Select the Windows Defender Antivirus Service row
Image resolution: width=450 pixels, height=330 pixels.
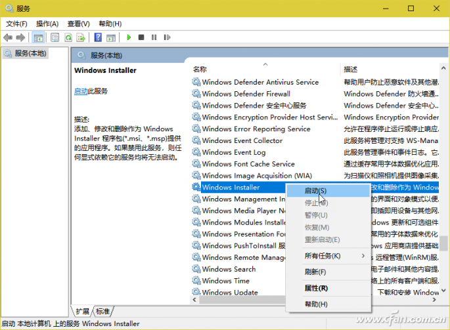[315, 82]
